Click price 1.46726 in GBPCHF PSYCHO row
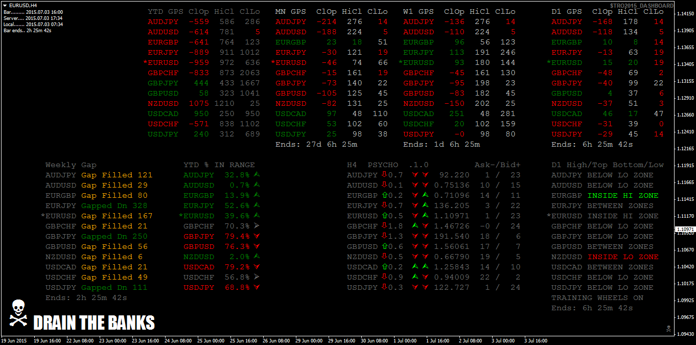This screenshot has height=345, width=696. [x=452, y=226]
